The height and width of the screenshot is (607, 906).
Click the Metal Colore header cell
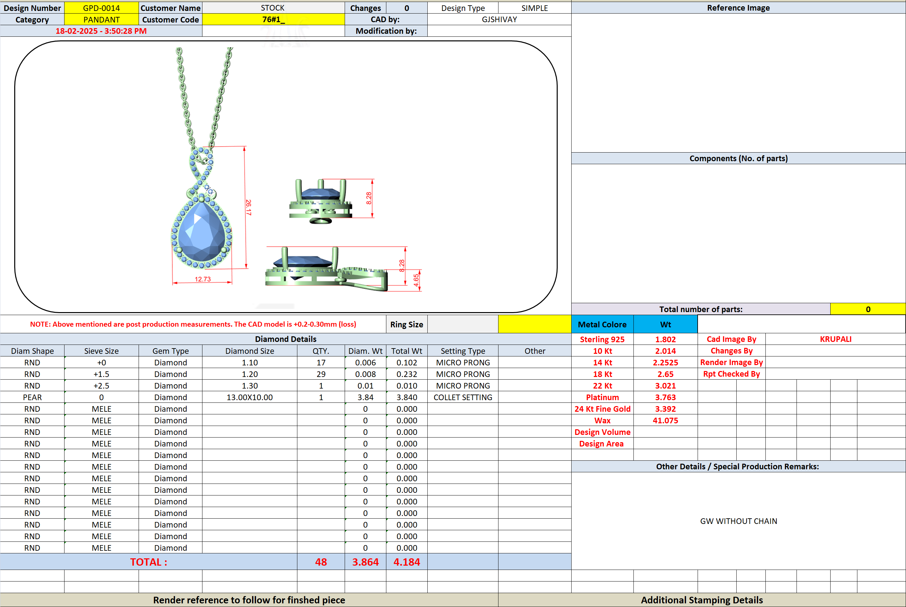(x=602, y=324)
